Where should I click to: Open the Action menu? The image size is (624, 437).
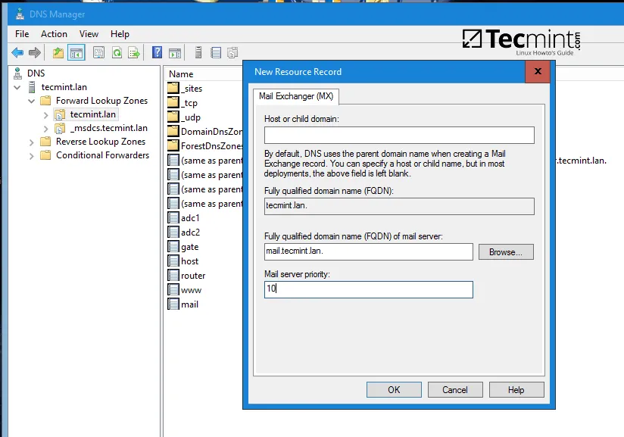(53, 33)
